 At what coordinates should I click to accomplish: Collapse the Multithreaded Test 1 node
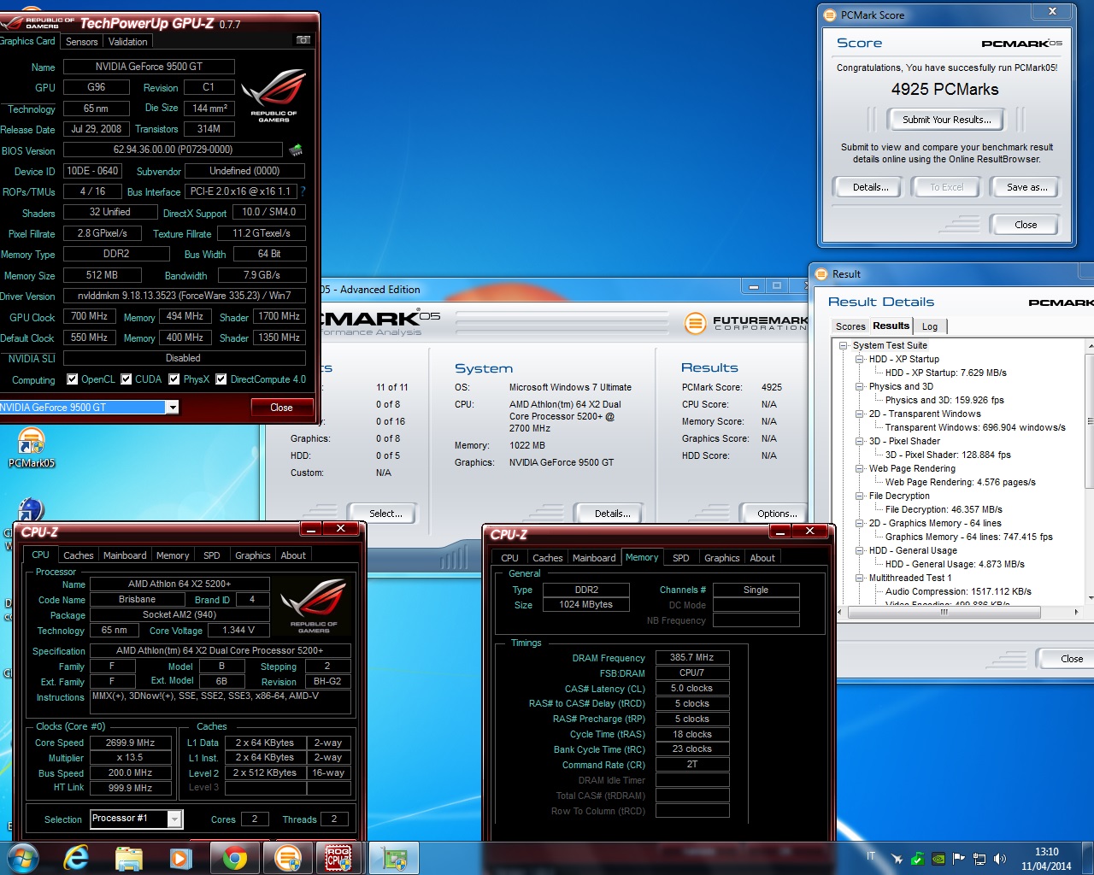[x=860, y=578]
